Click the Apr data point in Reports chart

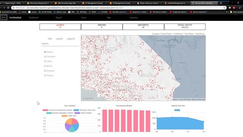(172, 117)
